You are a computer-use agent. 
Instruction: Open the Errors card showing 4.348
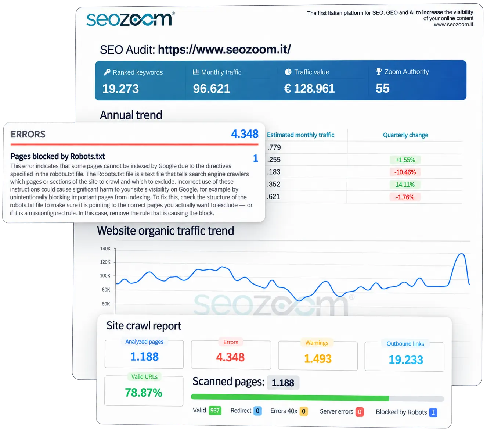[231, 354]
